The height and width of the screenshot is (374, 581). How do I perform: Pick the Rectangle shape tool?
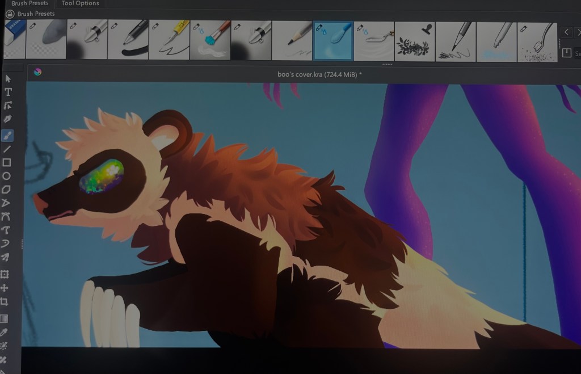pyautogui.click(x=7, y=163)
